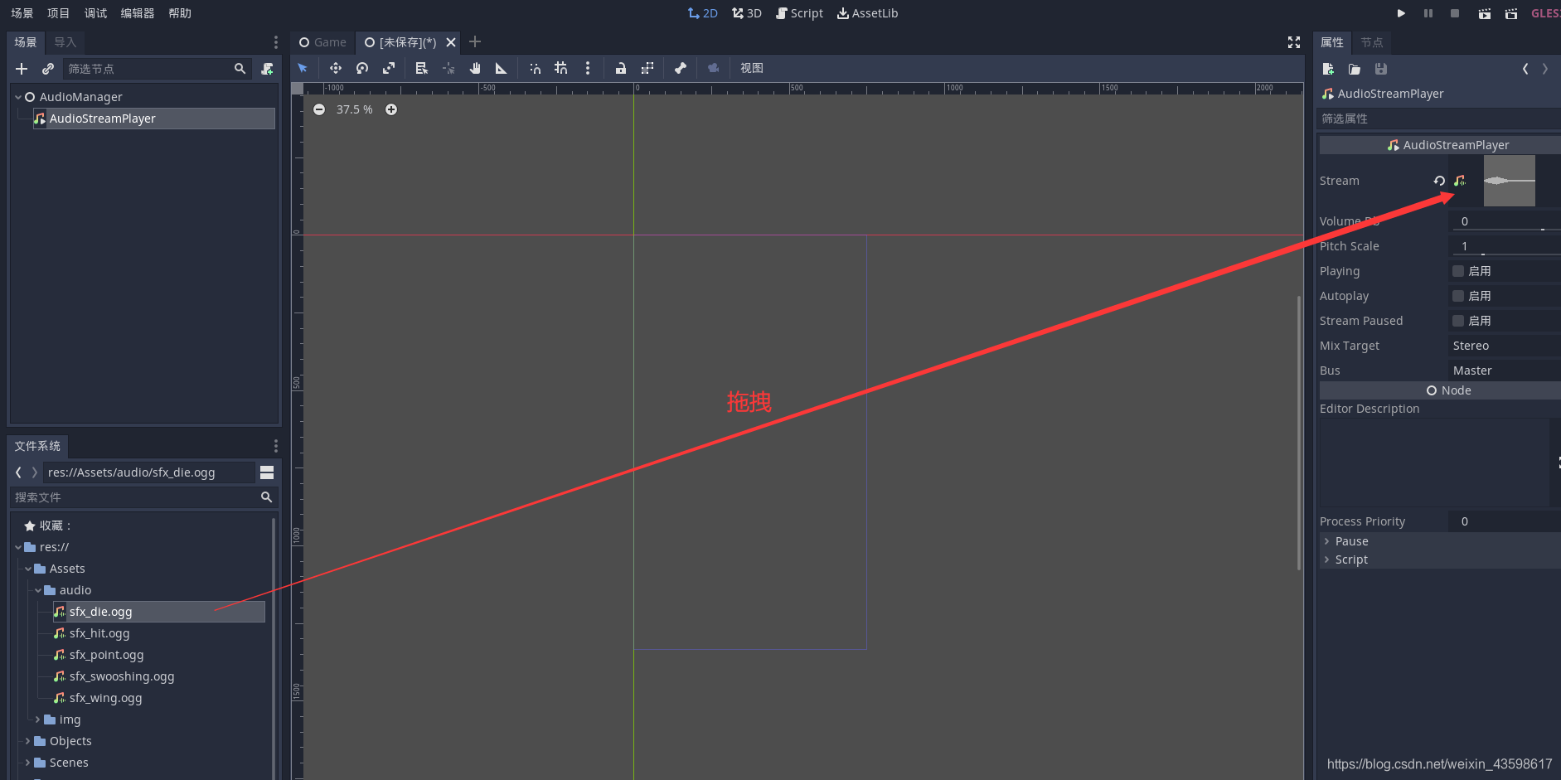1561x780 pixels.
Task: Close the unsaved scene tab
Action: (x=451, y=42)
